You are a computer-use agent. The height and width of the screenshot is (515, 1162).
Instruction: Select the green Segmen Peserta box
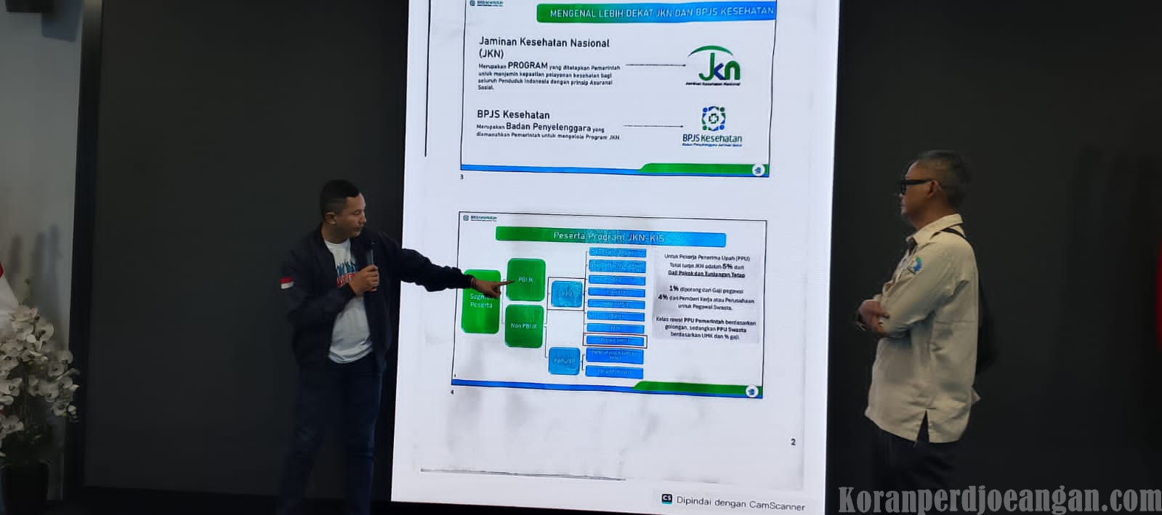click(x=481, y=301)
